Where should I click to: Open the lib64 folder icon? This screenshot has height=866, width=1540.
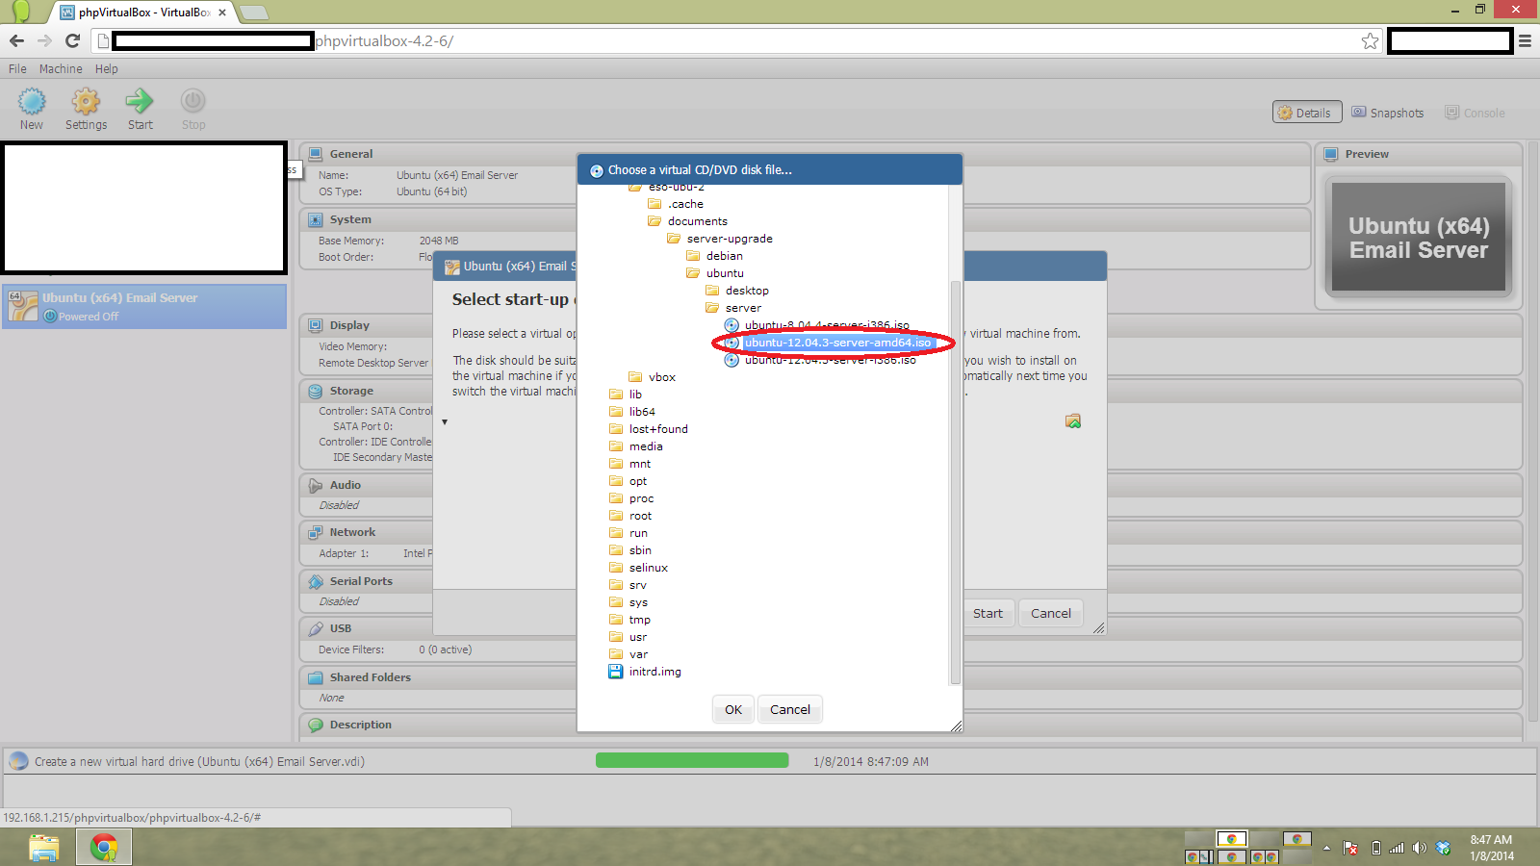(616, 412)
